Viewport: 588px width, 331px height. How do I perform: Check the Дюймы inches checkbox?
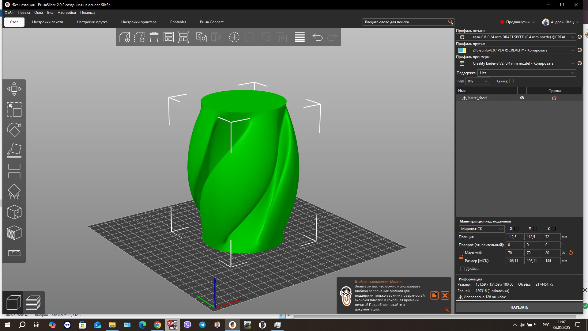coord(462,269)
